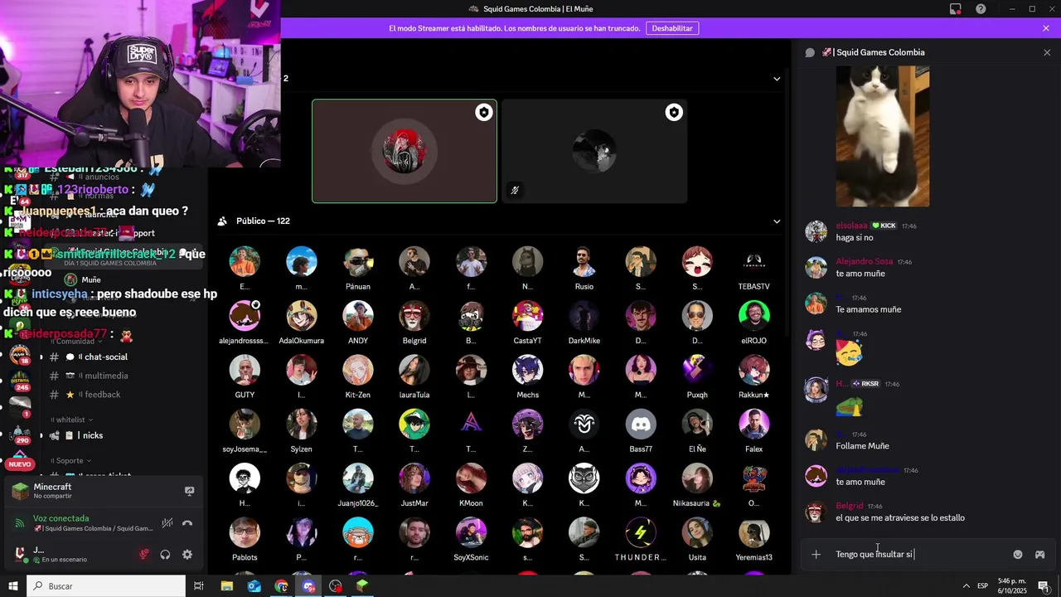This screenshot has height=597, width=1061.
Task: Toggle noise suppression icon next to Voz conectada
Action: click(x=167, y=523)
